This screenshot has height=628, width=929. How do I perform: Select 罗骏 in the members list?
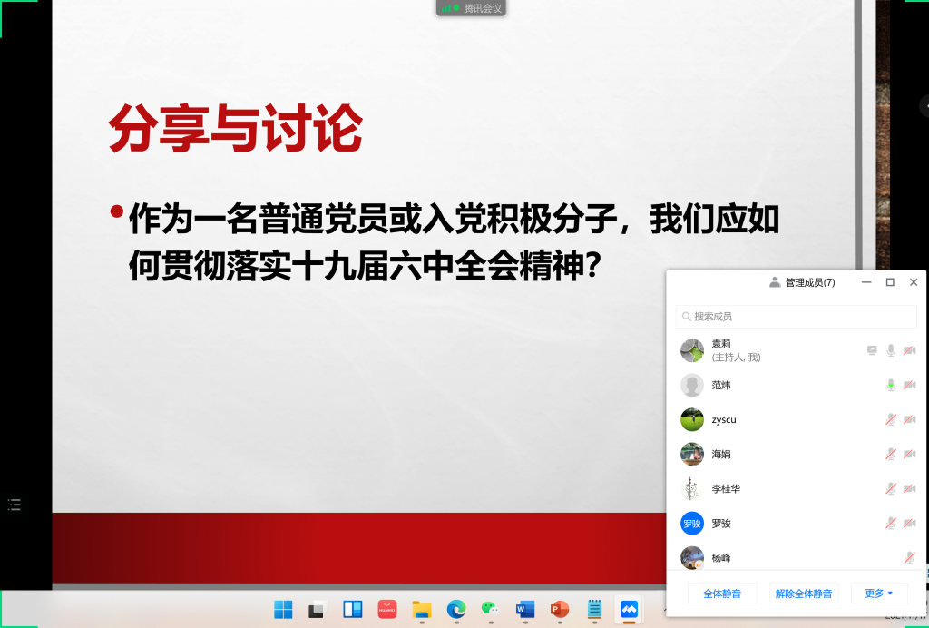click(721, 523)
